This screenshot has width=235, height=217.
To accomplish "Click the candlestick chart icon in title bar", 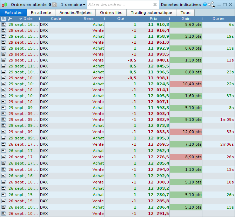I will 4,5.
